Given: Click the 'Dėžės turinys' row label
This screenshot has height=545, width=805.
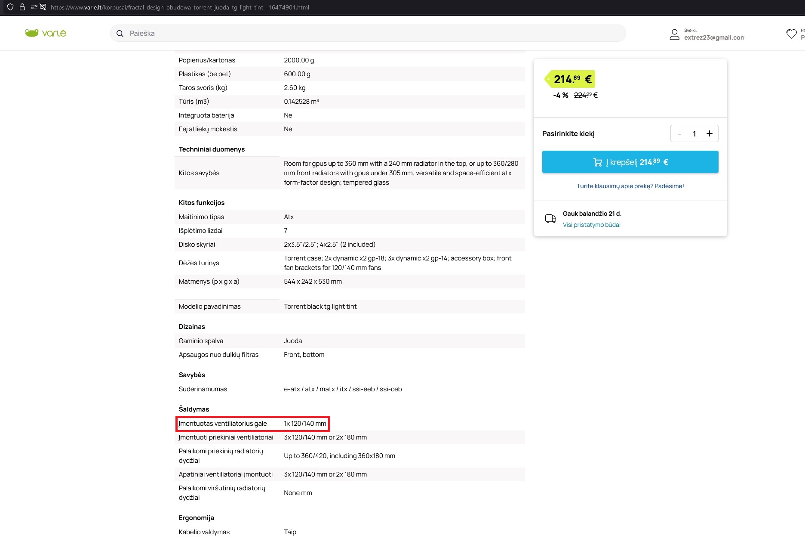Looking at the screenshot, I should coord(199,263).
